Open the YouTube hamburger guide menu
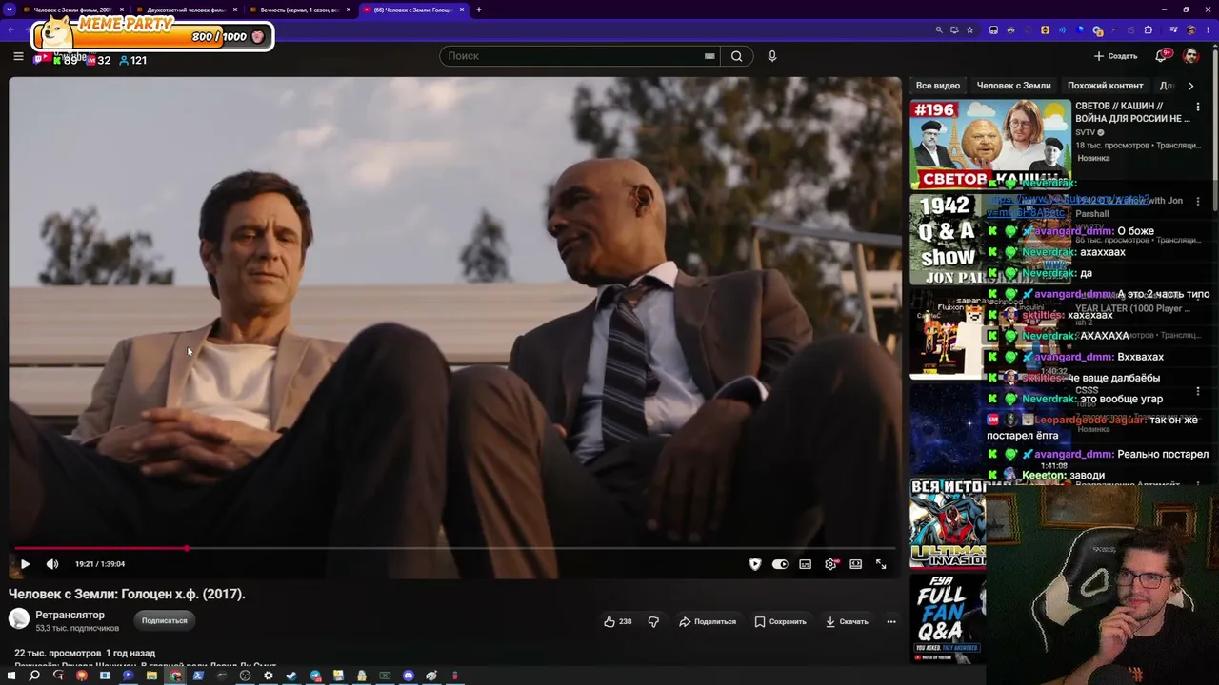Image resolution: width=1219 pixels, height=685 pixels. point(18,56)
